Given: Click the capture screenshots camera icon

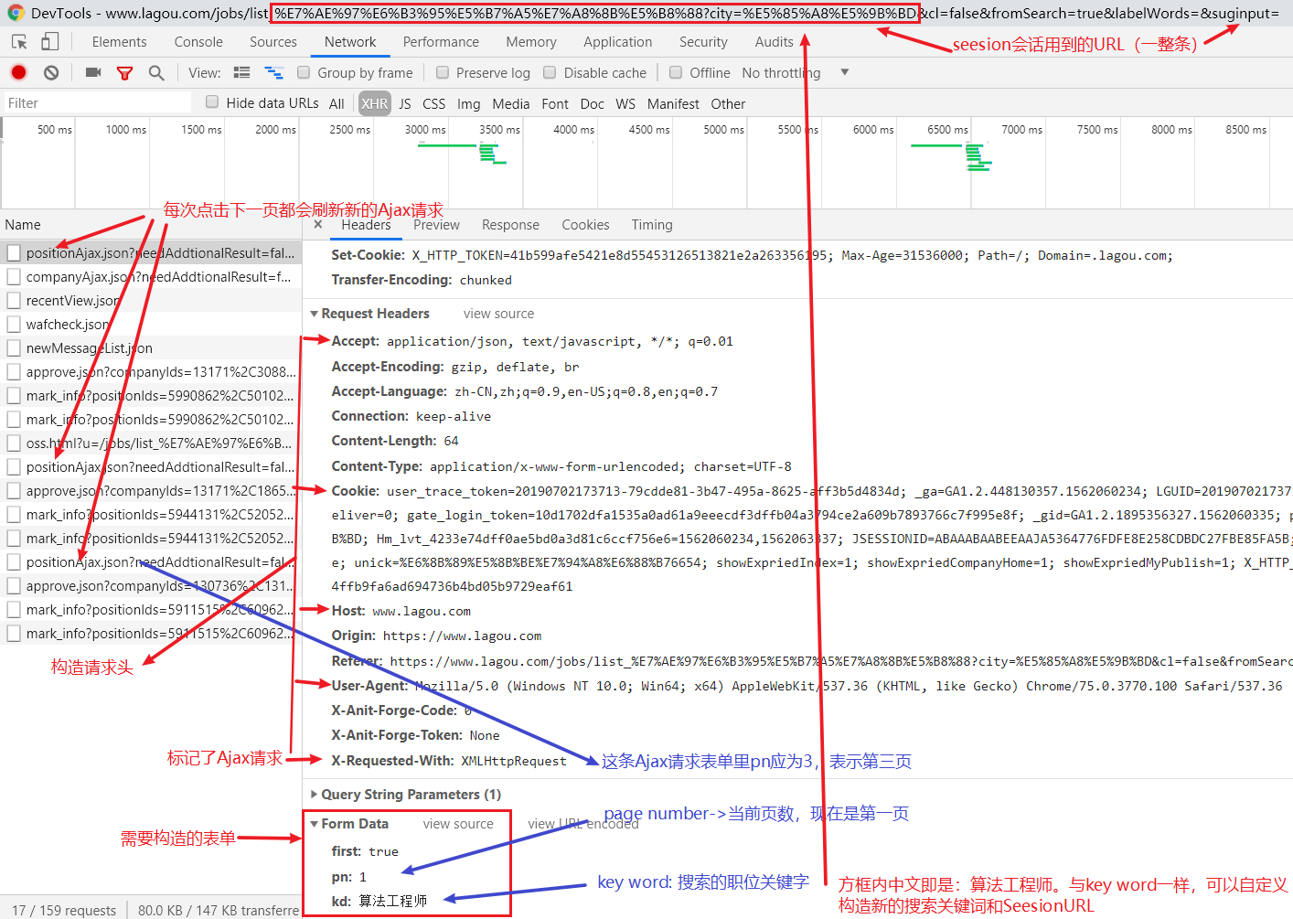Looking at the screenshot, I should (93, 72).
